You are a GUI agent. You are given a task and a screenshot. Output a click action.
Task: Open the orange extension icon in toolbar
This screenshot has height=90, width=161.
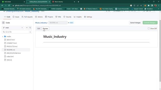click(x=145, y=5)
